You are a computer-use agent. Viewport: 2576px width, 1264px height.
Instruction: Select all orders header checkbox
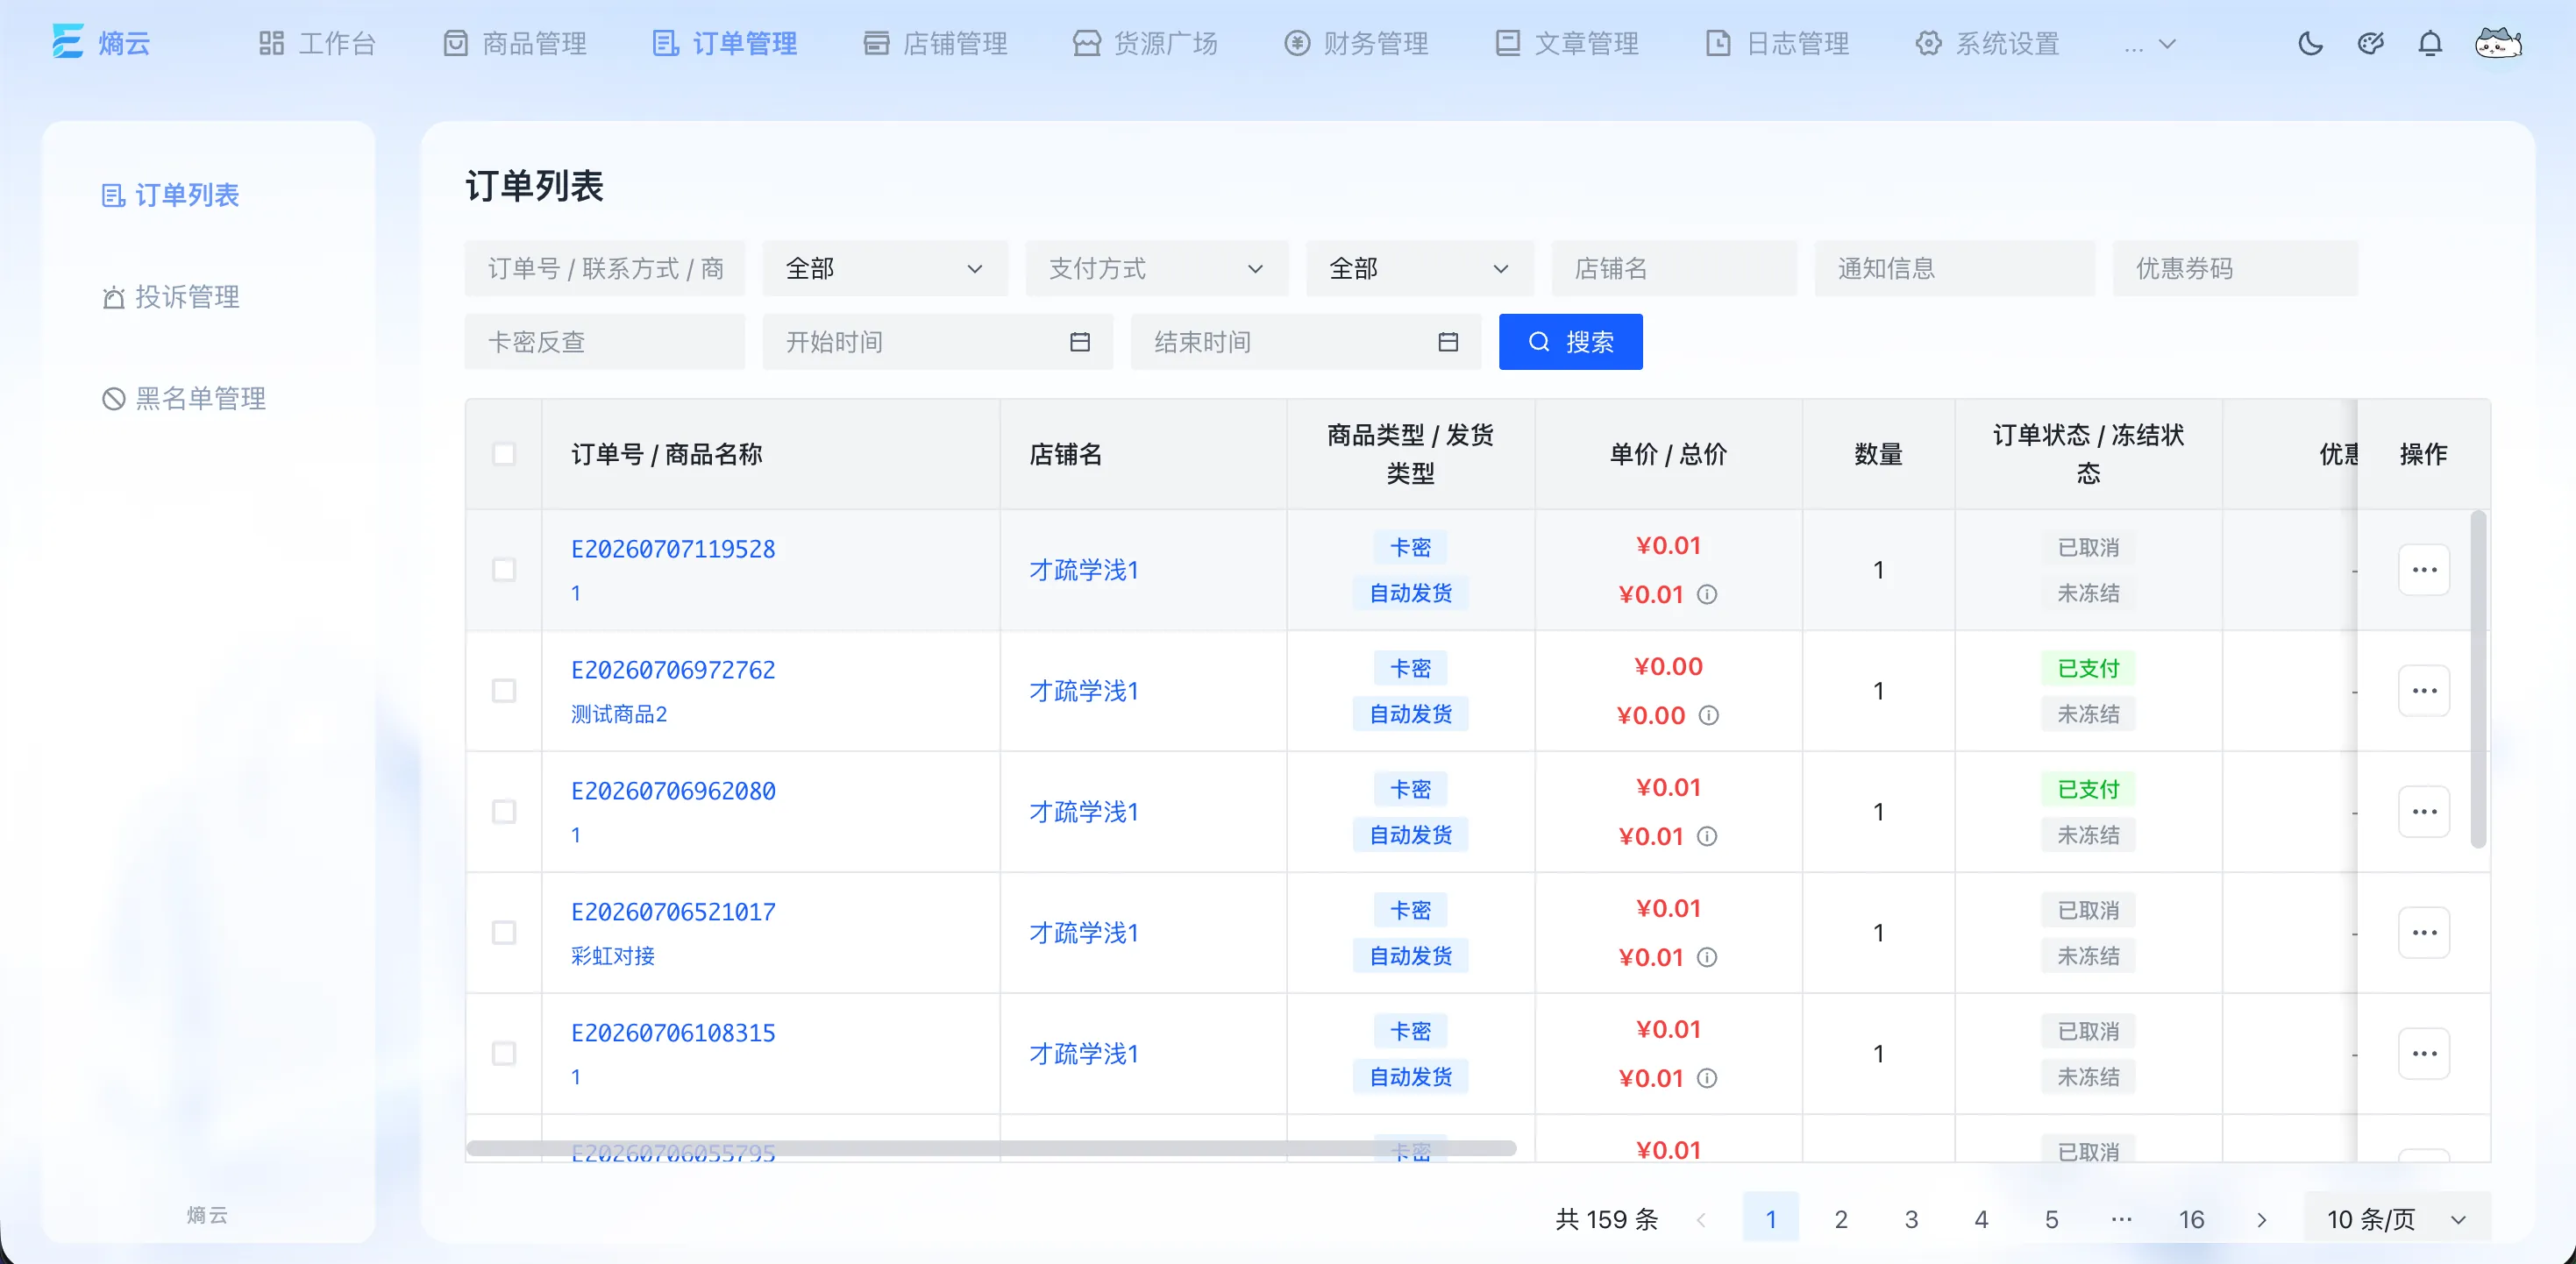click(504, 454)
